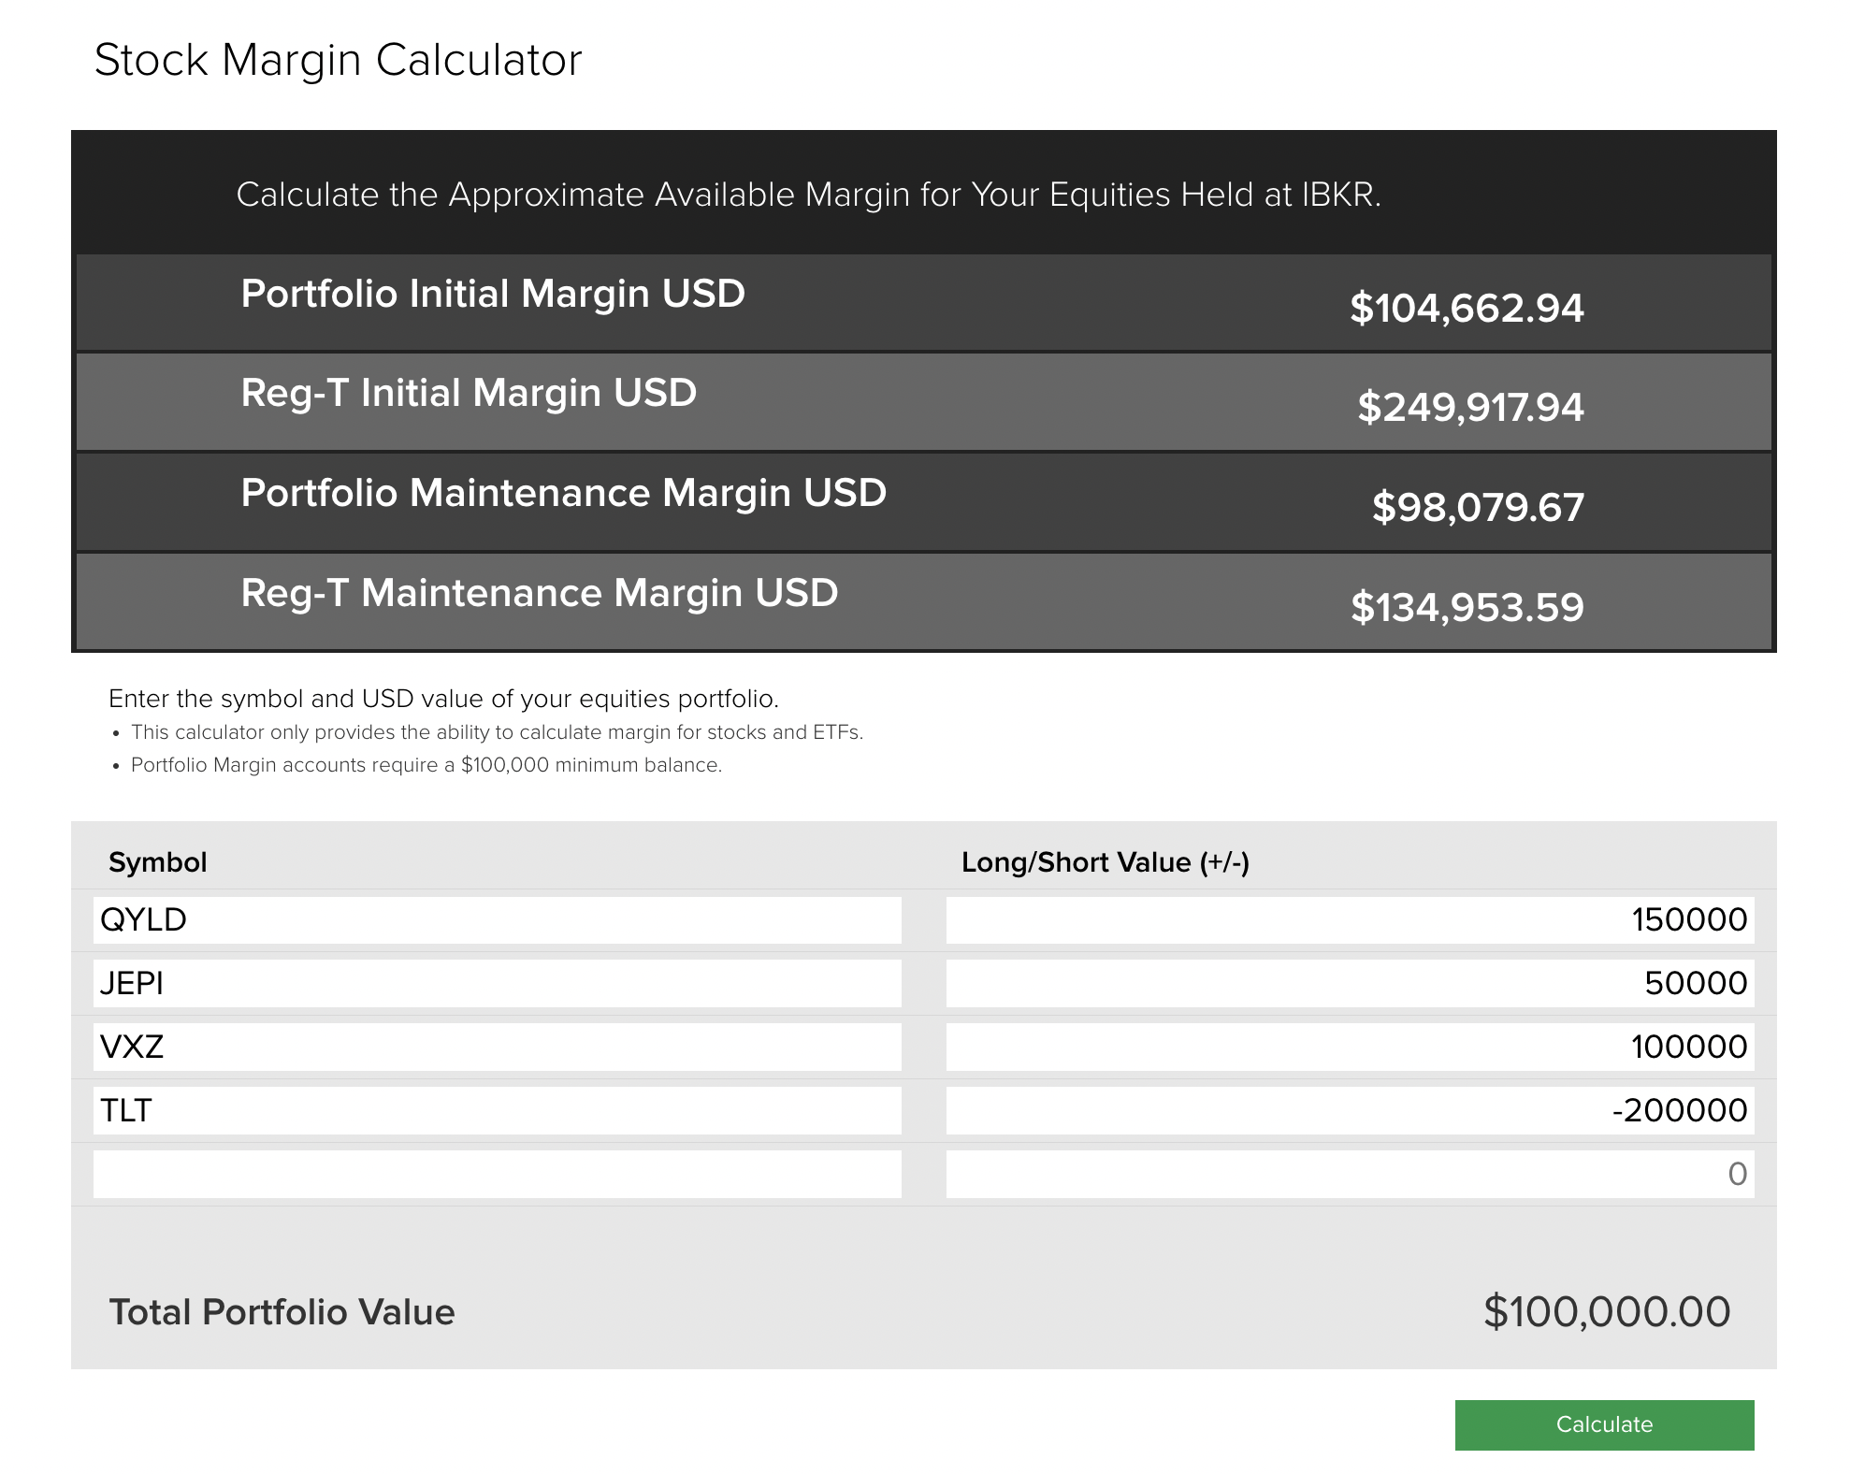
Task: Click the $100,000 minimum balance note
Action: (426, 765)
